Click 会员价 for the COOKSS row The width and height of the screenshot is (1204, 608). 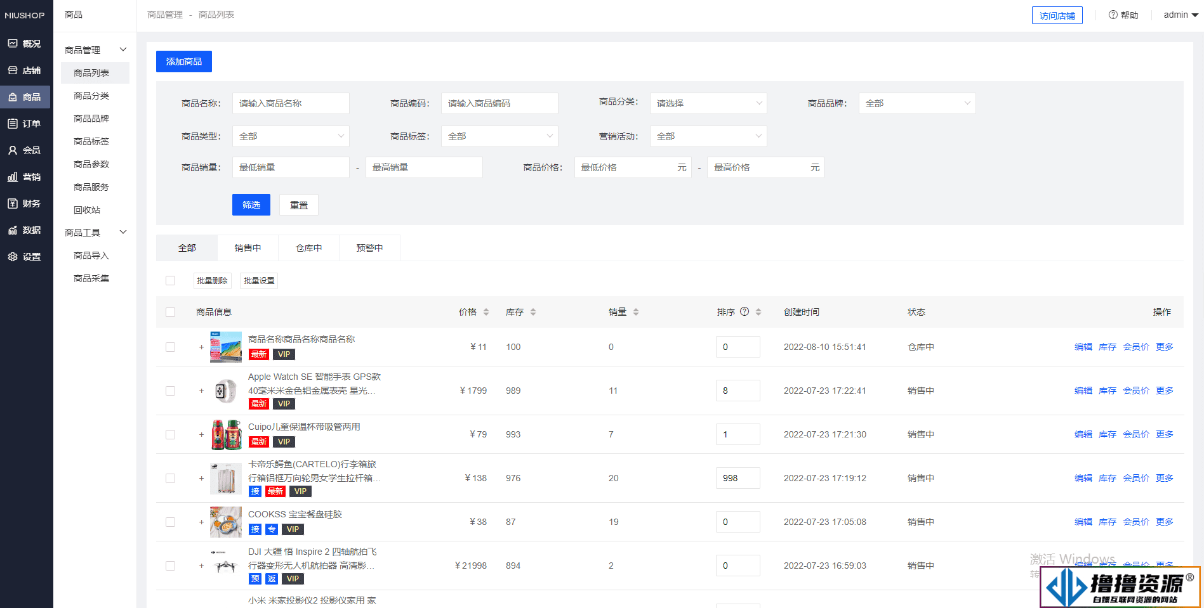click(x=1136, y=522)
